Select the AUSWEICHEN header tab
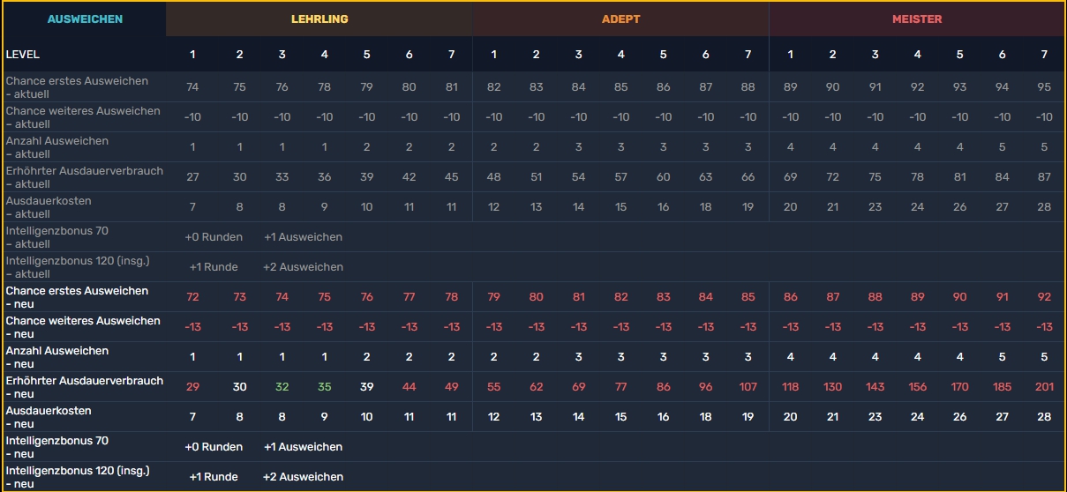1067x492 pixels. (85, 19)
